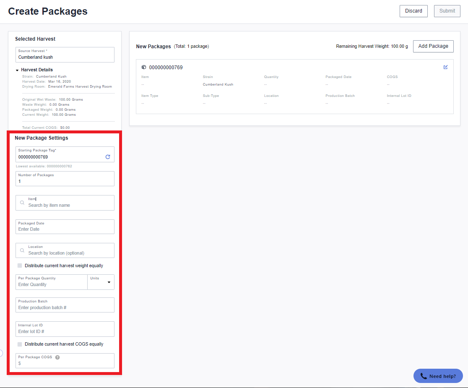This screenshot has height=388, width=468.
Task: Click the Waste Weight 0.00 Grams text
Action: [x=46, y=105]
